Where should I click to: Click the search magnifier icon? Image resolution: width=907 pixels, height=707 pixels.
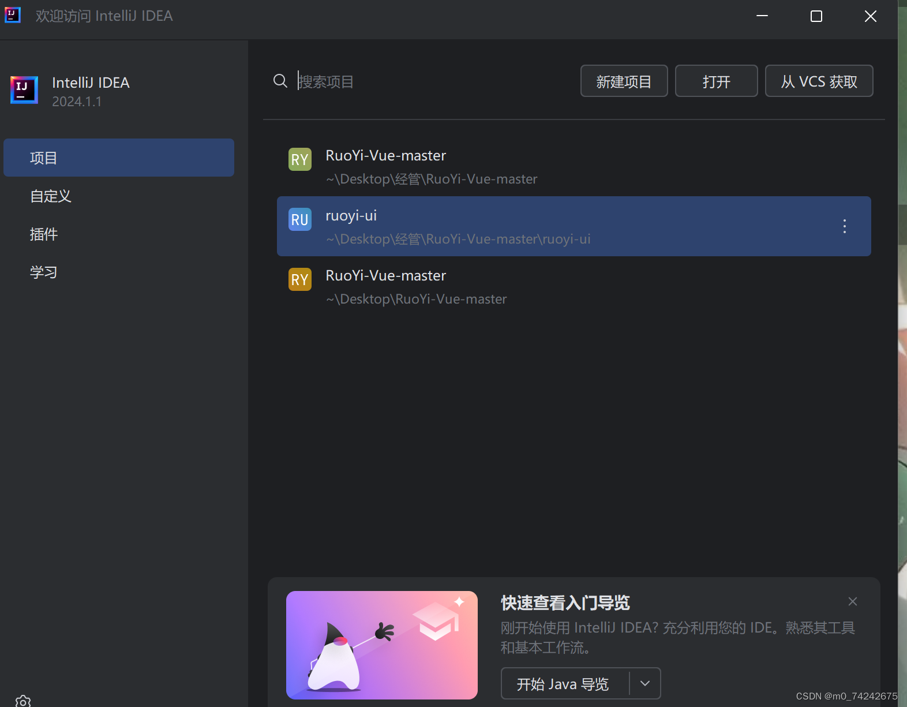click(280, 81)
